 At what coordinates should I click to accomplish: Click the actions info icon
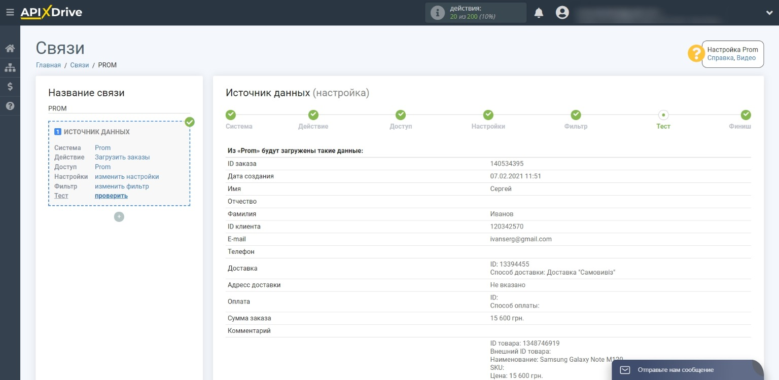point(437,13)
